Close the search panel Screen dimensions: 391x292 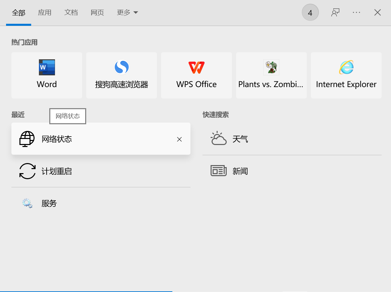click(x=378, y=12)
